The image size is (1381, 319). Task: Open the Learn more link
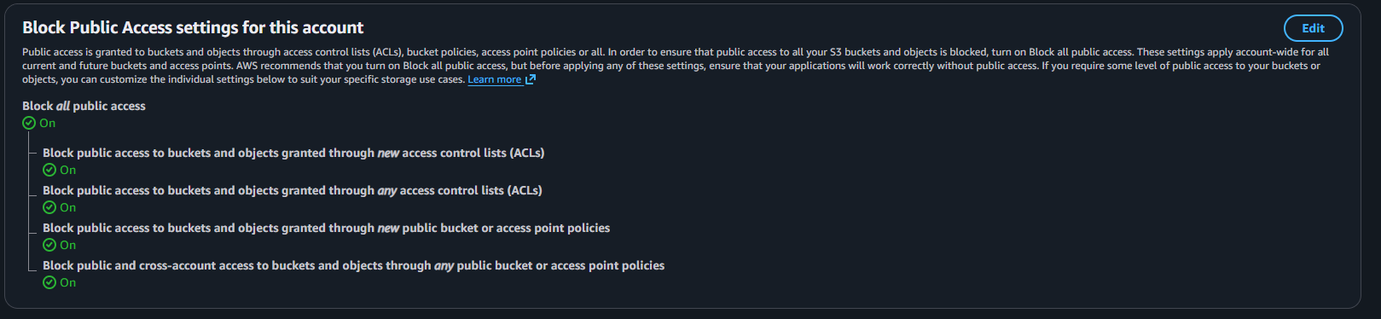pyautogui.click(x=494, y=79)
